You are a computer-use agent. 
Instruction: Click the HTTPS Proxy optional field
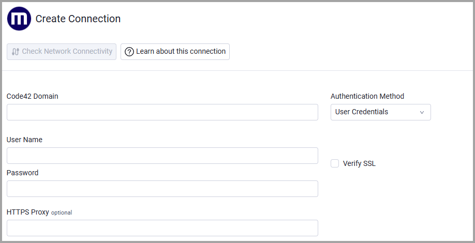tap(162, 228)
